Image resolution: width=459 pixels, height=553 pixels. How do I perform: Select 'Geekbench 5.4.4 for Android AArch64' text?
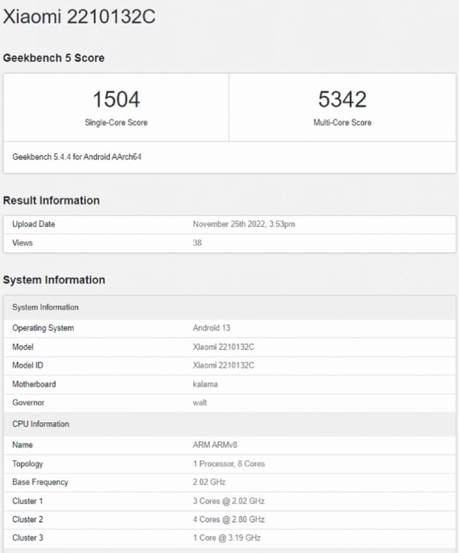[77, 157]
